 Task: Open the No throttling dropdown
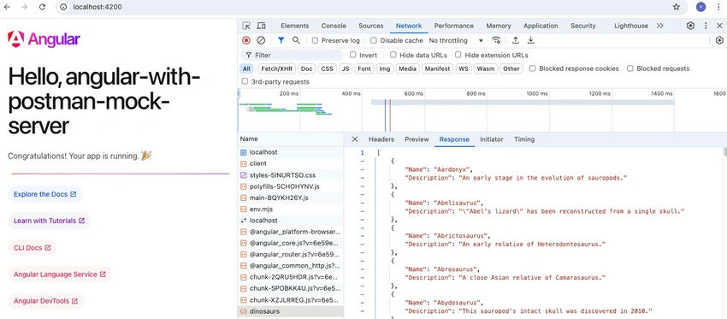(456, 41)
